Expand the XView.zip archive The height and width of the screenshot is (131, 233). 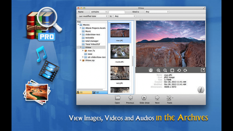81,60
